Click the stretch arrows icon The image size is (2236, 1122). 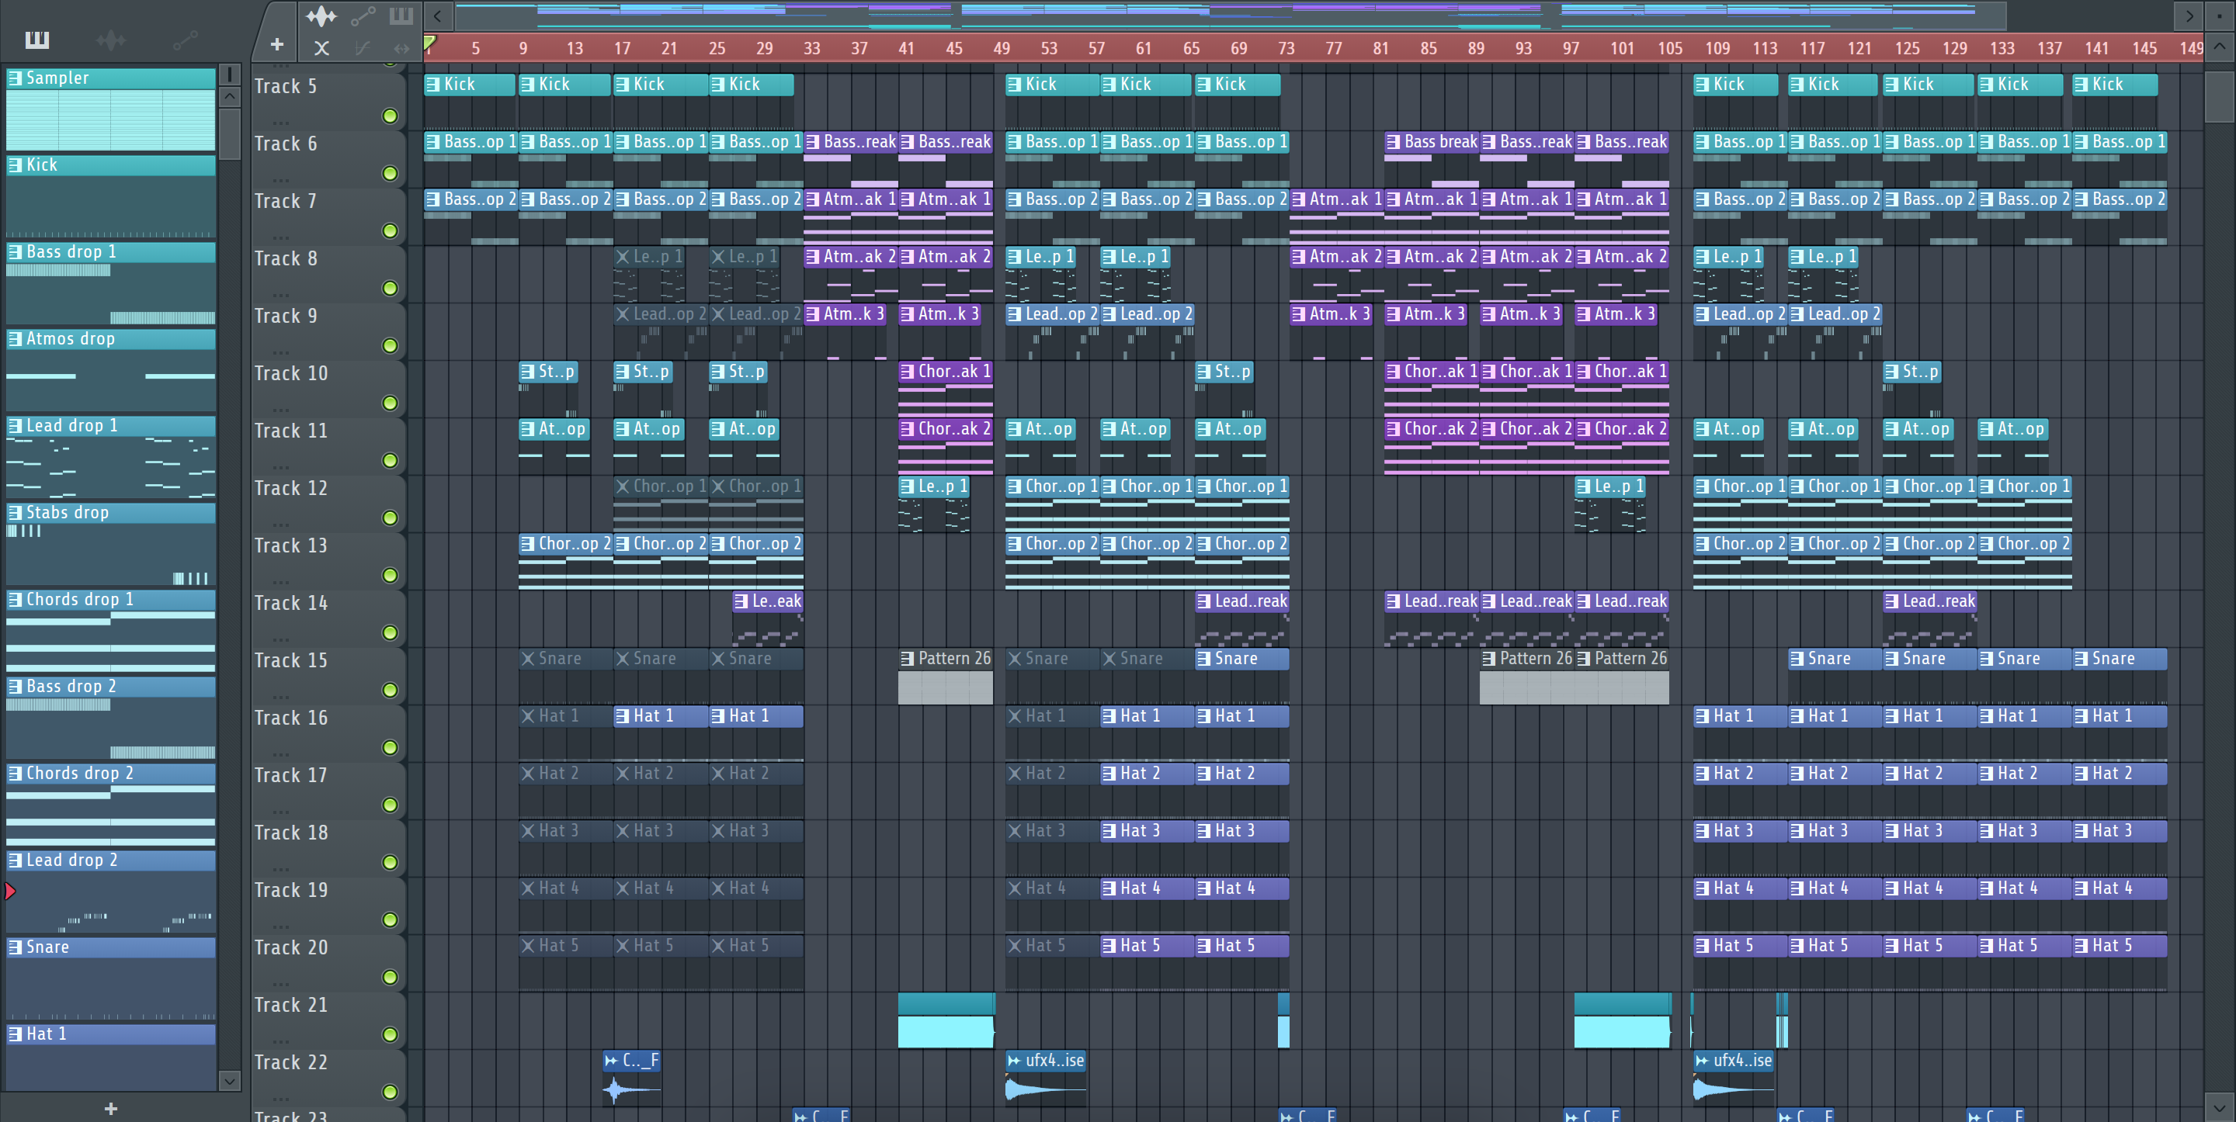click(x=401, y=49)
